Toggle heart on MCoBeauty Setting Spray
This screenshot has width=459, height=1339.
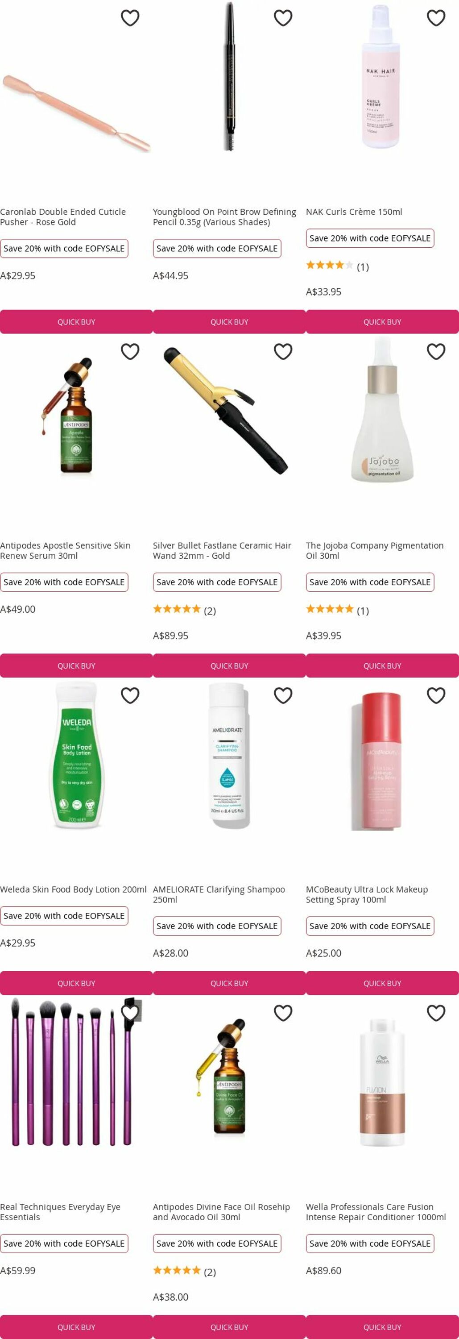[x=436, y=695]
